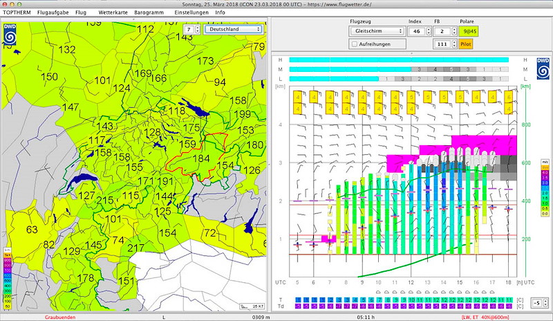This screenshot has width=553, height=321.
Task: Click the m/s climb rate legend
Action: click(545, 188)
